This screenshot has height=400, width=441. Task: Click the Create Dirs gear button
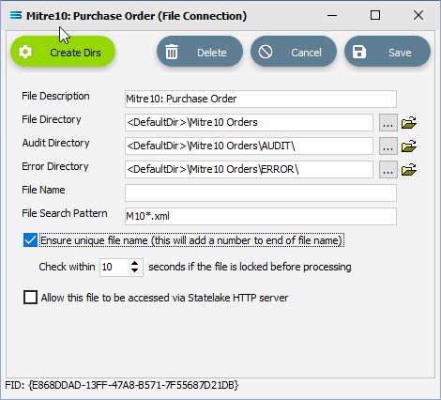click(x=63, y=52)
